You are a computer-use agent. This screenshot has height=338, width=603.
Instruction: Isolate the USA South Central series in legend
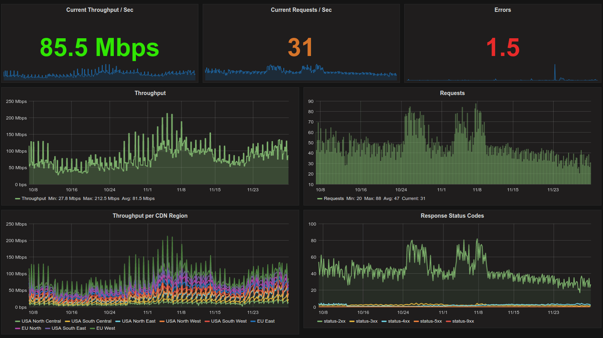pyautogui.click(x=91, y=321)
